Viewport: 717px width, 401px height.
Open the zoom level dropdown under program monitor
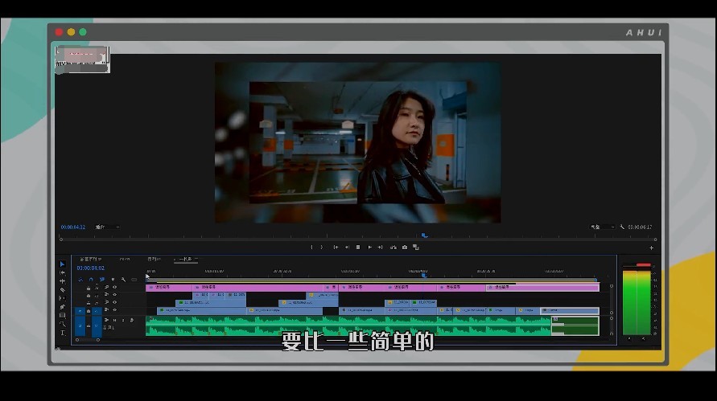click(x=108, y=227)
